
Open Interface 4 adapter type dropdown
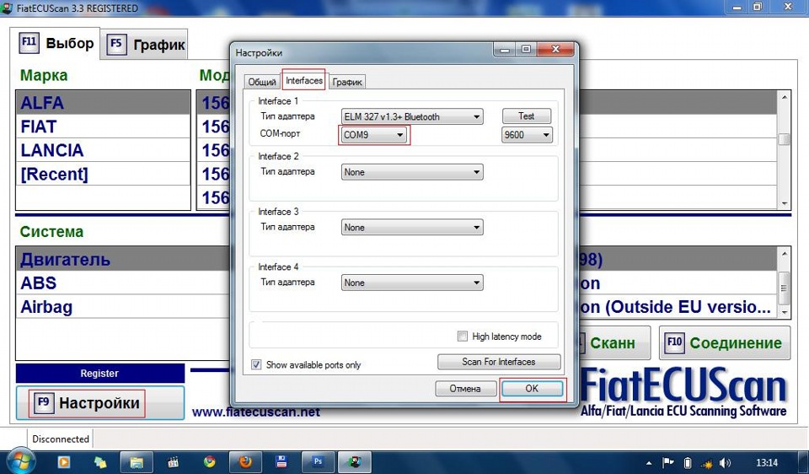(412, 283)
